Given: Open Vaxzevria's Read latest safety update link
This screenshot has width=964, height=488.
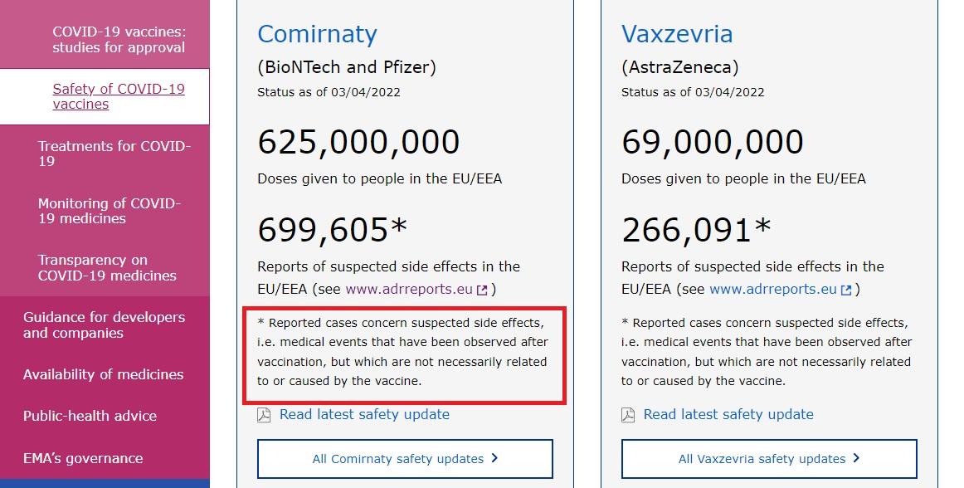Looking at the screenshot, I should [x=728, y=414].
